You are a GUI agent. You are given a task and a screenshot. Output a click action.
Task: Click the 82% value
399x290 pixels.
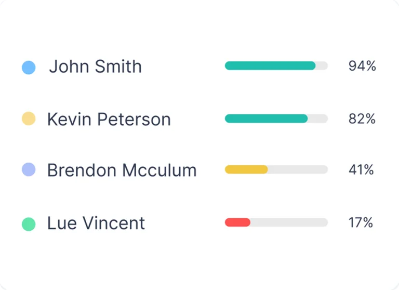362,119
